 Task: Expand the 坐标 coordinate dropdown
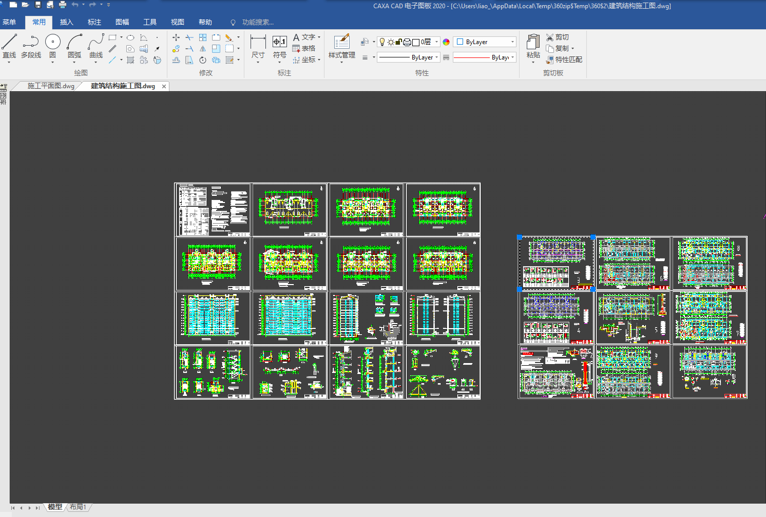pyautogui.click(x=319, y=60)
